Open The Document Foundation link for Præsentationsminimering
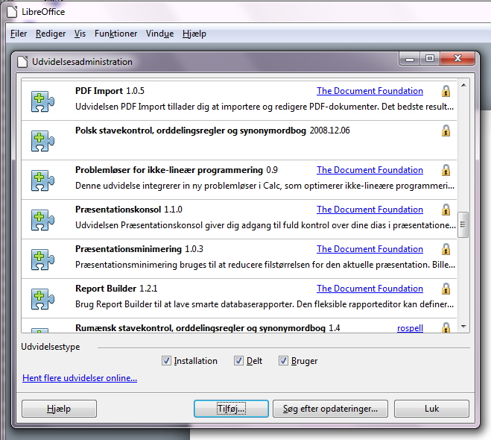 point(370,249)
